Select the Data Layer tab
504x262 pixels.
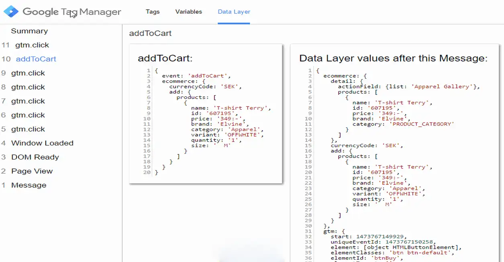coord(234,12)
